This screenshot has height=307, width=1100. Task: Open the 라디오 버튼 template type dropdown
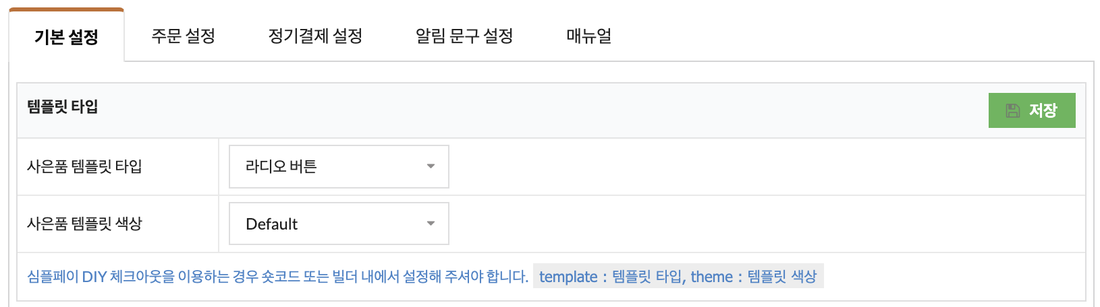tap(339, 166)
